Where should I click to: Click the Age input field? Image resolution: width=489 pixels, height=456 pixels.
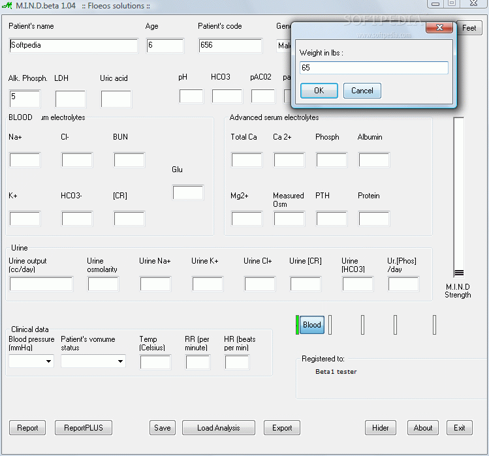[x=165, y=46]
